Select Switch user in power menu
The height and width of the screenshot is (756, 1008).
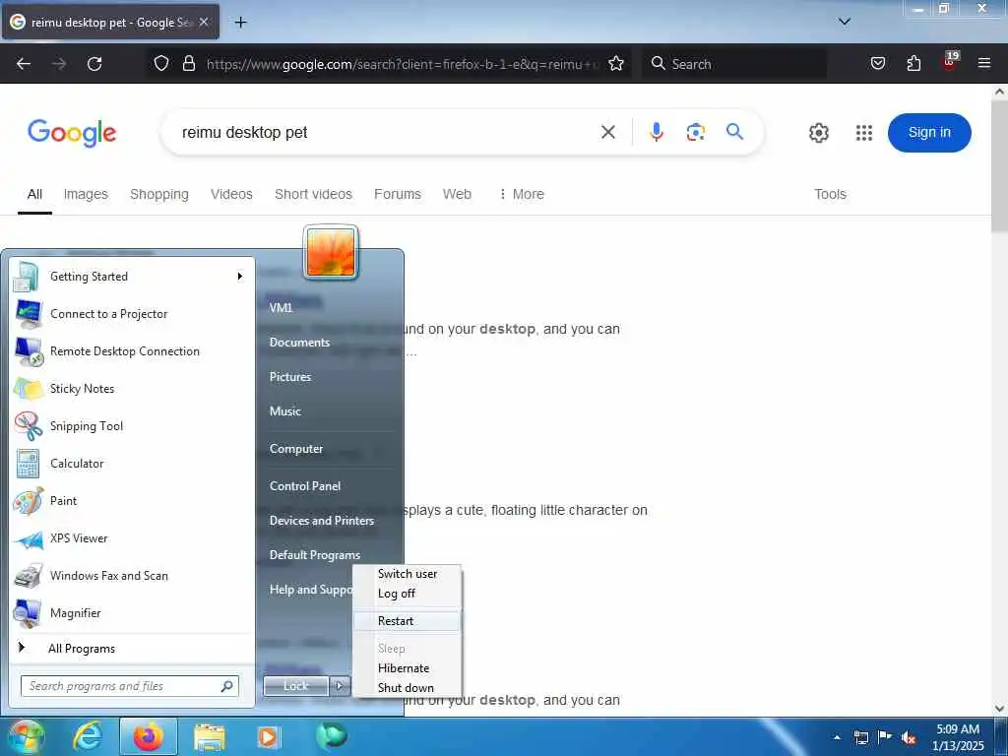[x=407, y=574]
